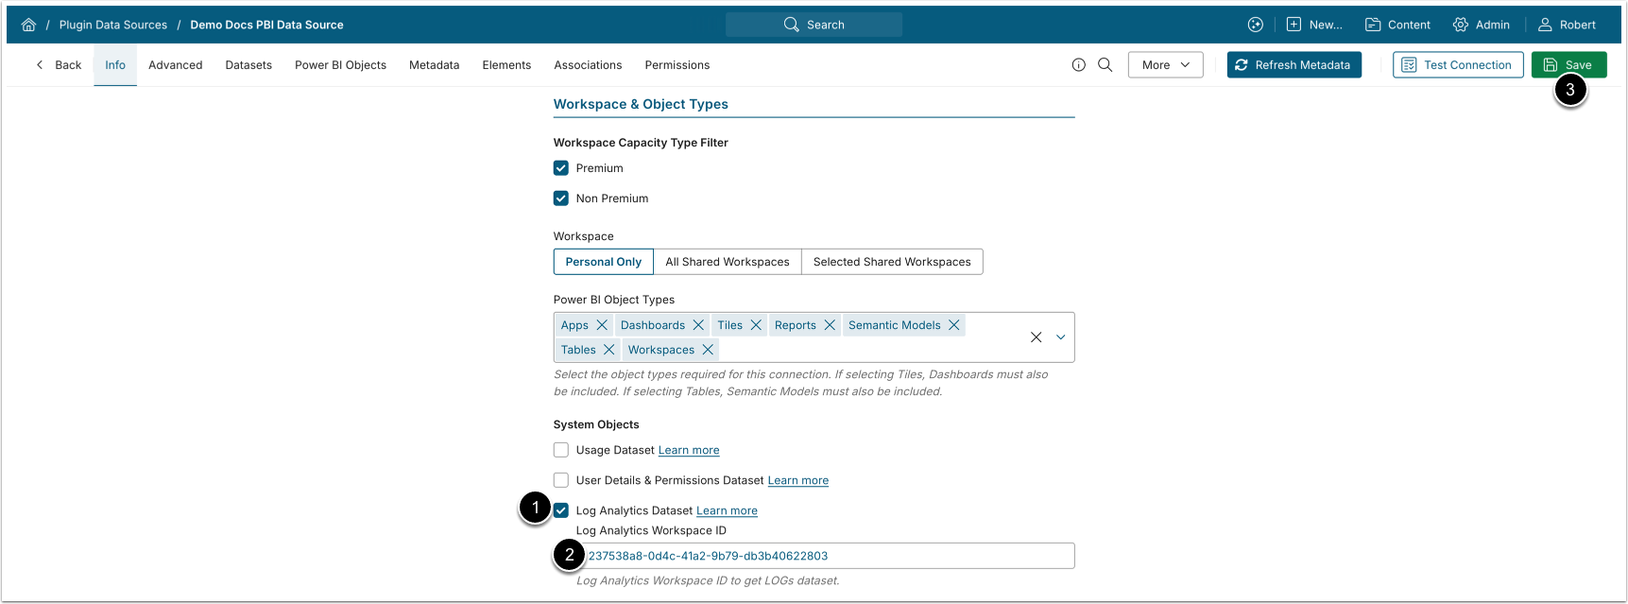The height and width of the screenshot is (604, 1628).
Task: Click the Log Analytics Workspace ID field
Action: pyautogui.click(x=822, y=556)
